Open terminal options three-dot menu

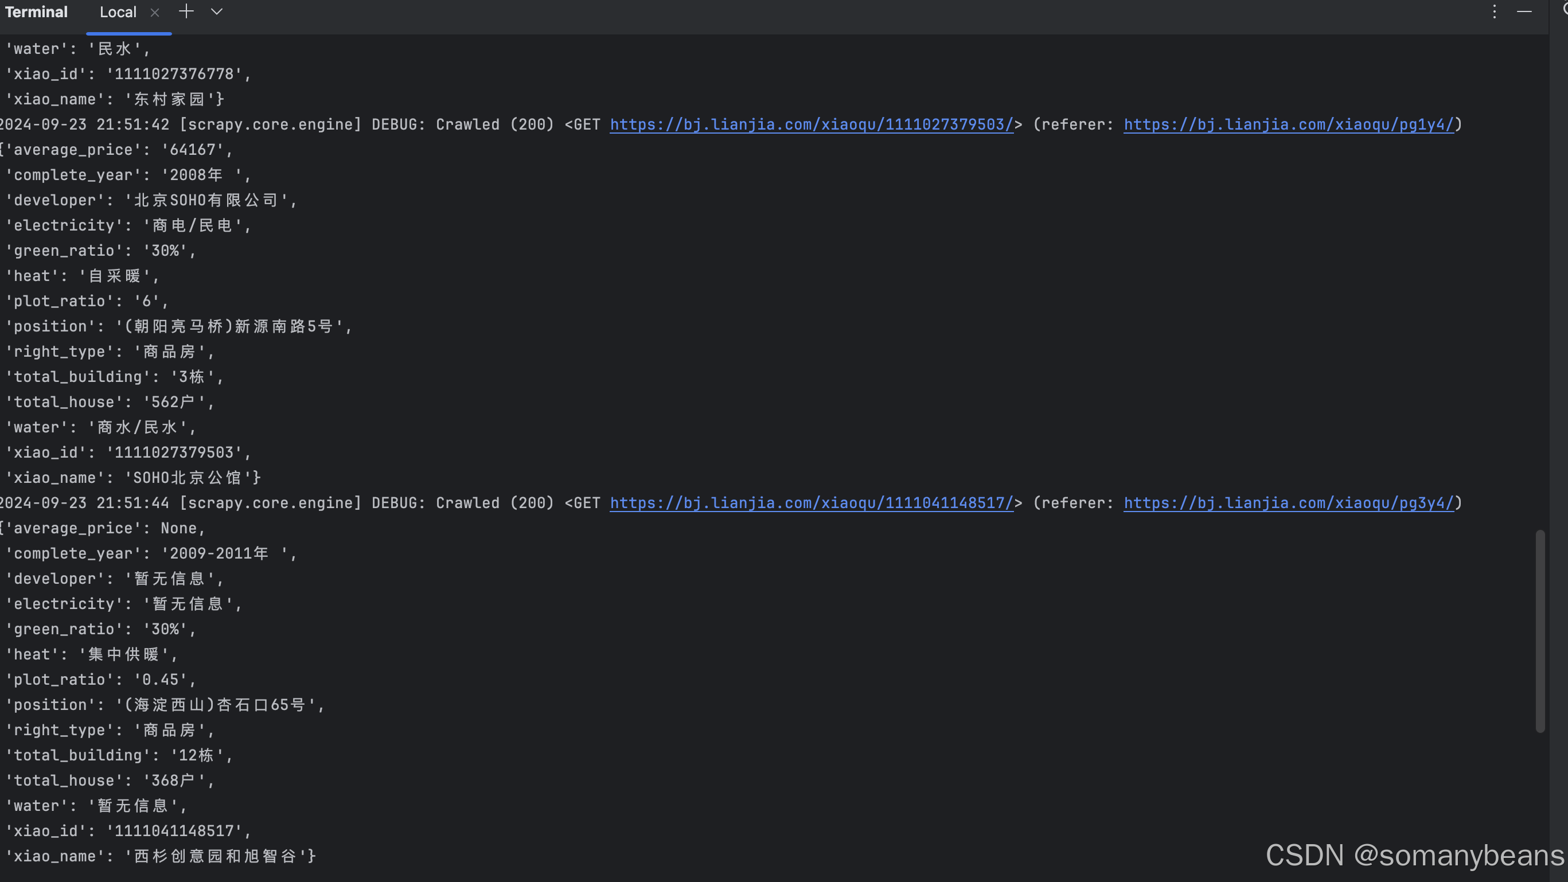pos(1495,11)
